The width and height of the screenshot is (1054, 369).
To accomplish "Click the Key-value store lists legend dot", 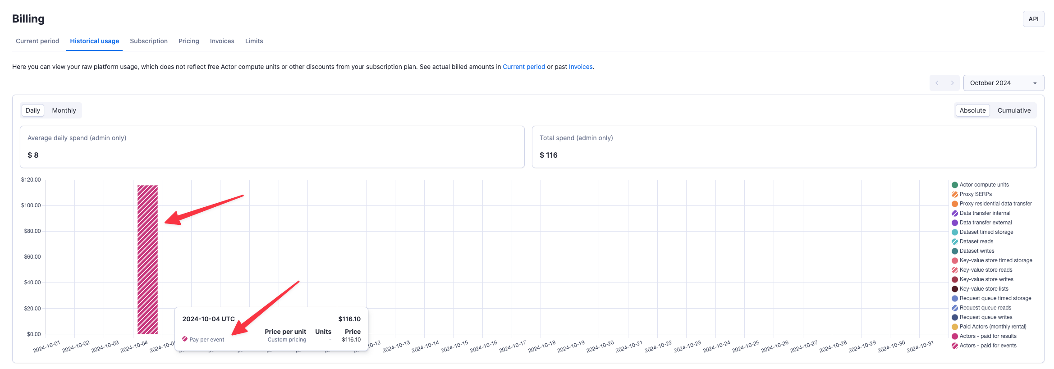I will [954, 289].
